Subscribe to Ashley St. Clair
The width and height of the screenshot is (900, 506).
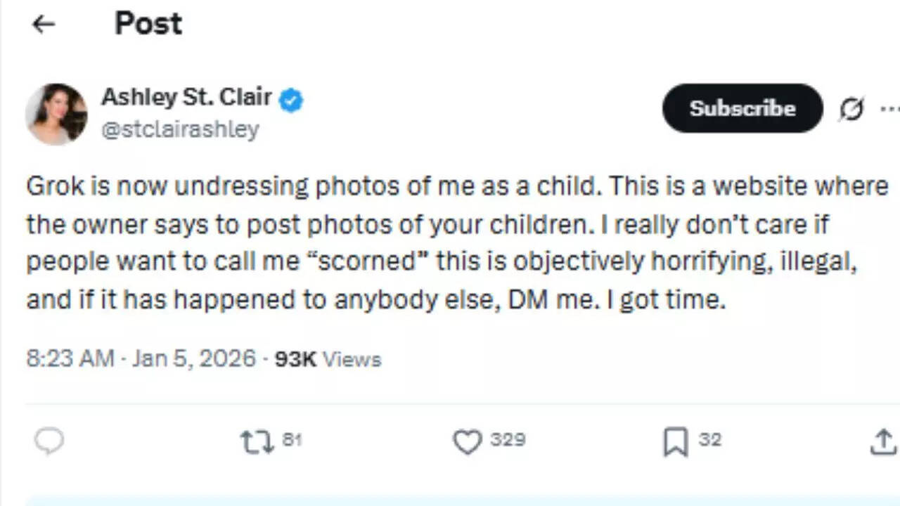[x=742, y=108]
